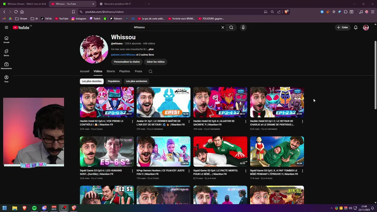Open Spotify from the taskbar

coord(34,208)
